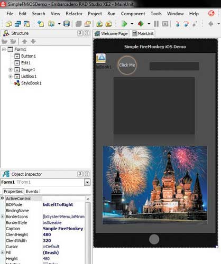Click the Structure move down arrow

tap(33, 42)
